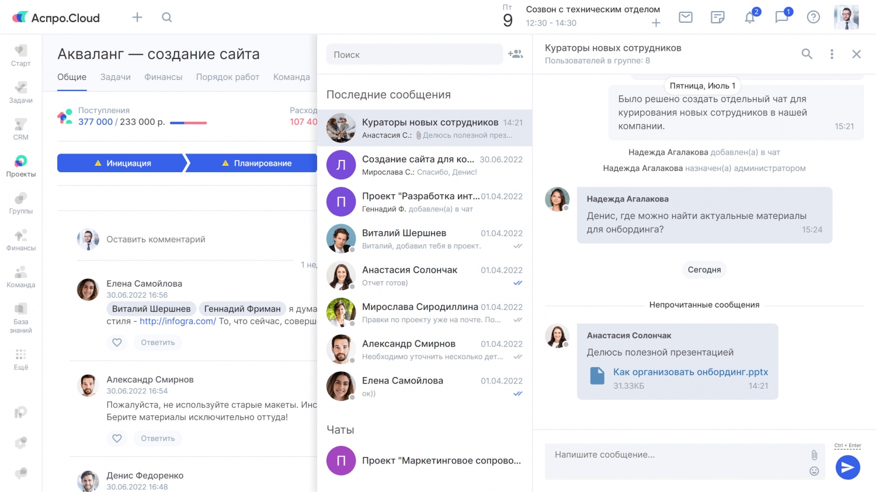Click the add group chat icon
Image resolution: width=876 pixels, height=492 pixels.
coord(515,54)
